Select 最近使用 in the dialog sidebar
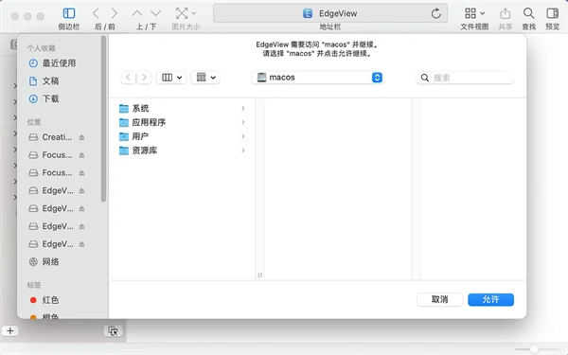 pos(59,63)
